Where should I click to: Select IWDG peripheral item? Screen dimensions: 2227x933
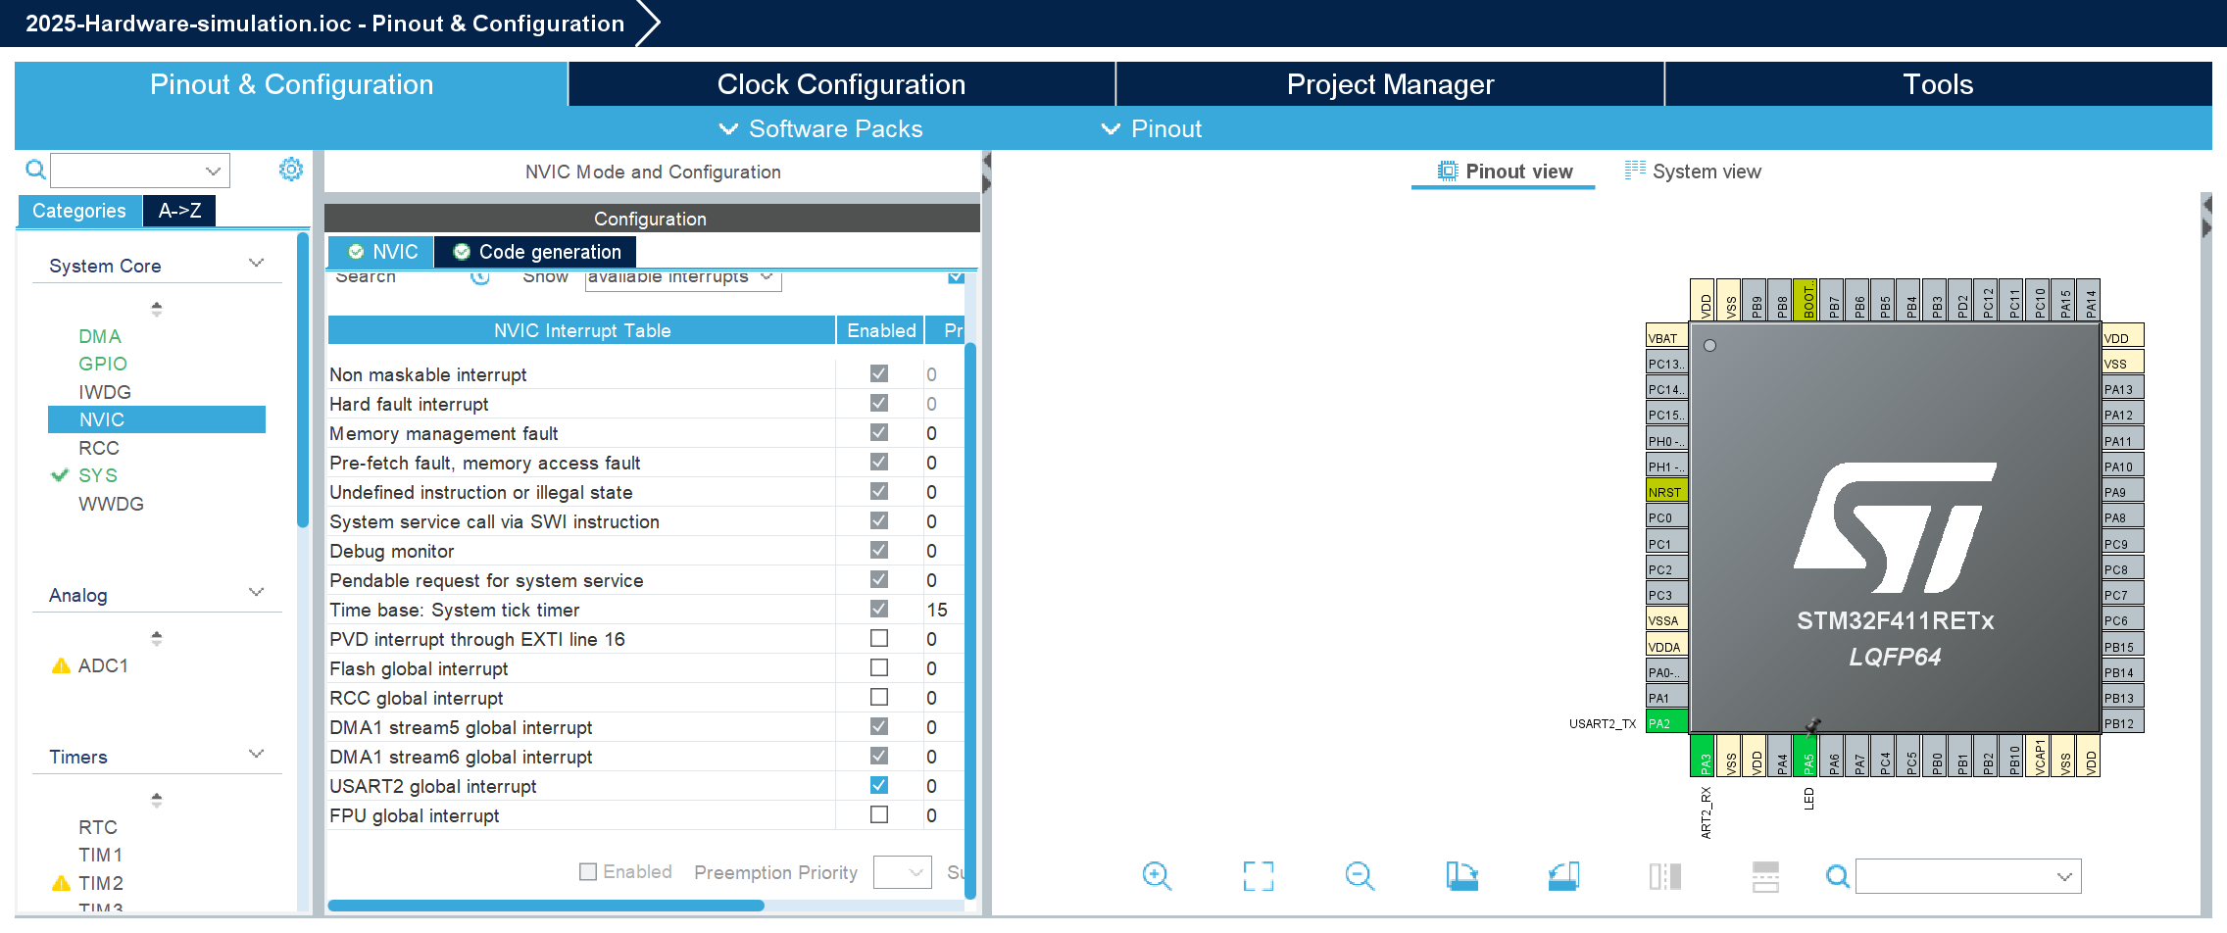tap(105, 392)
